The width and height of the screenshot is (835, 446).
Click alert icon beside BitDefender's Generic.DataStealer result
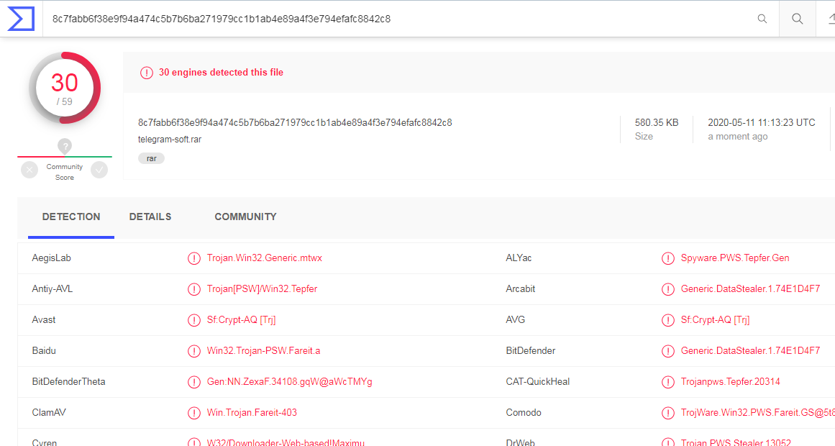667,351
